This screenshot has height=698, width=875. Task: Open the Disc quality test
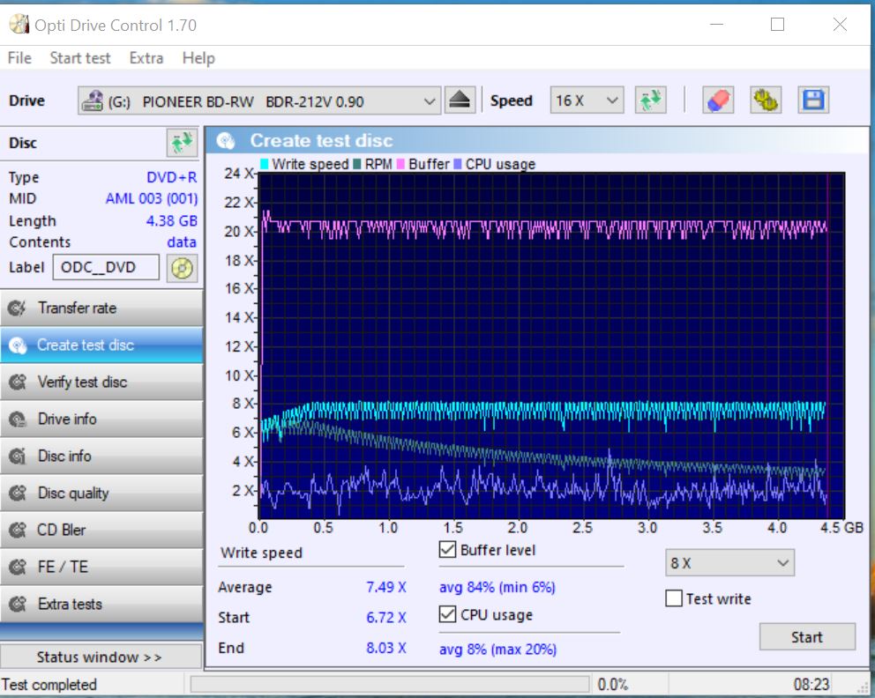coord(101,494)
